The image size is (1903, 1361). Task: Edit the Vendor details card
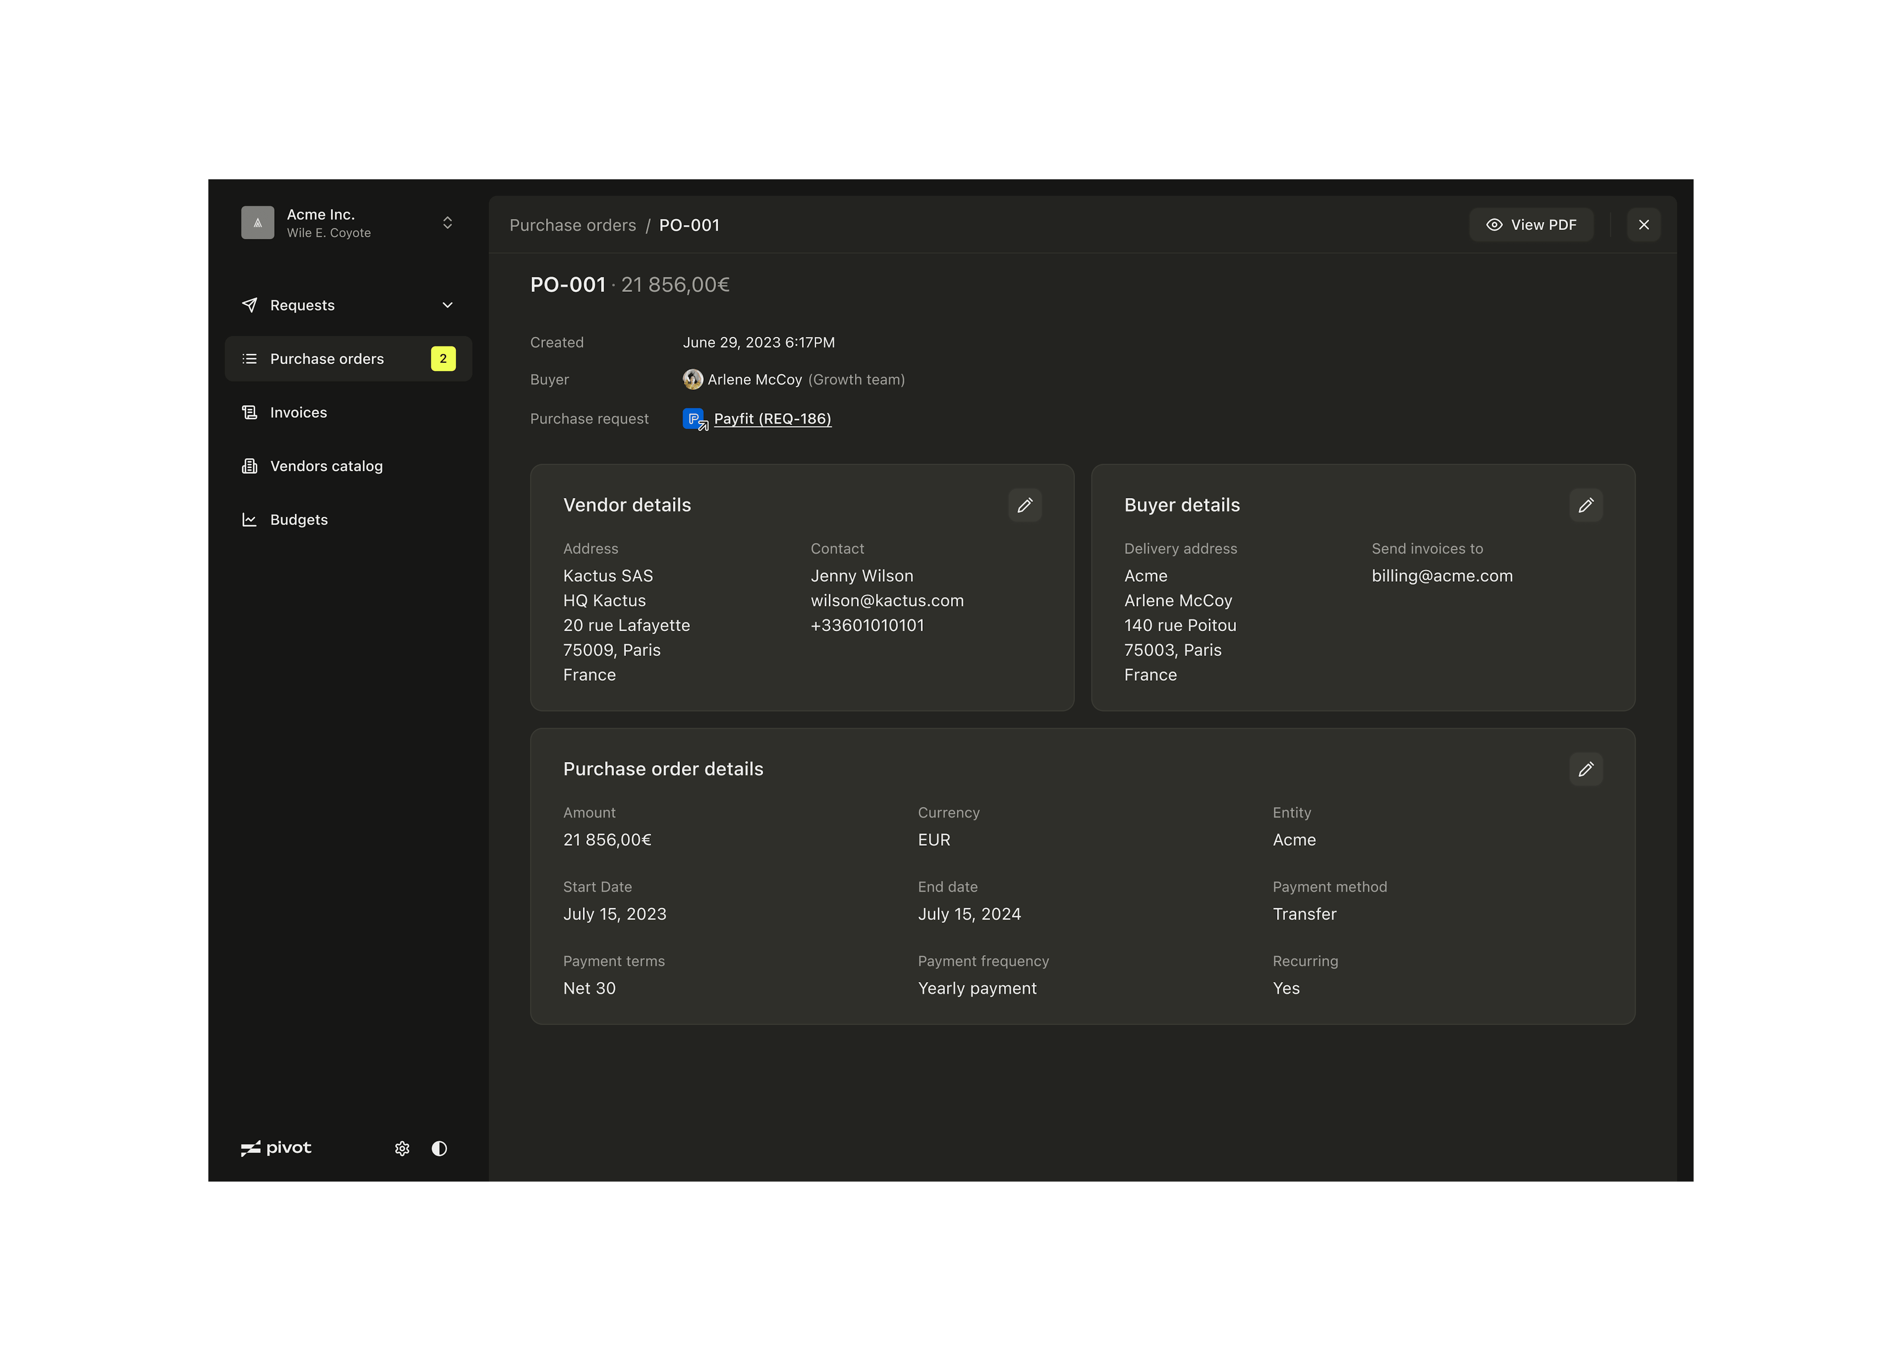point(1024,505)
